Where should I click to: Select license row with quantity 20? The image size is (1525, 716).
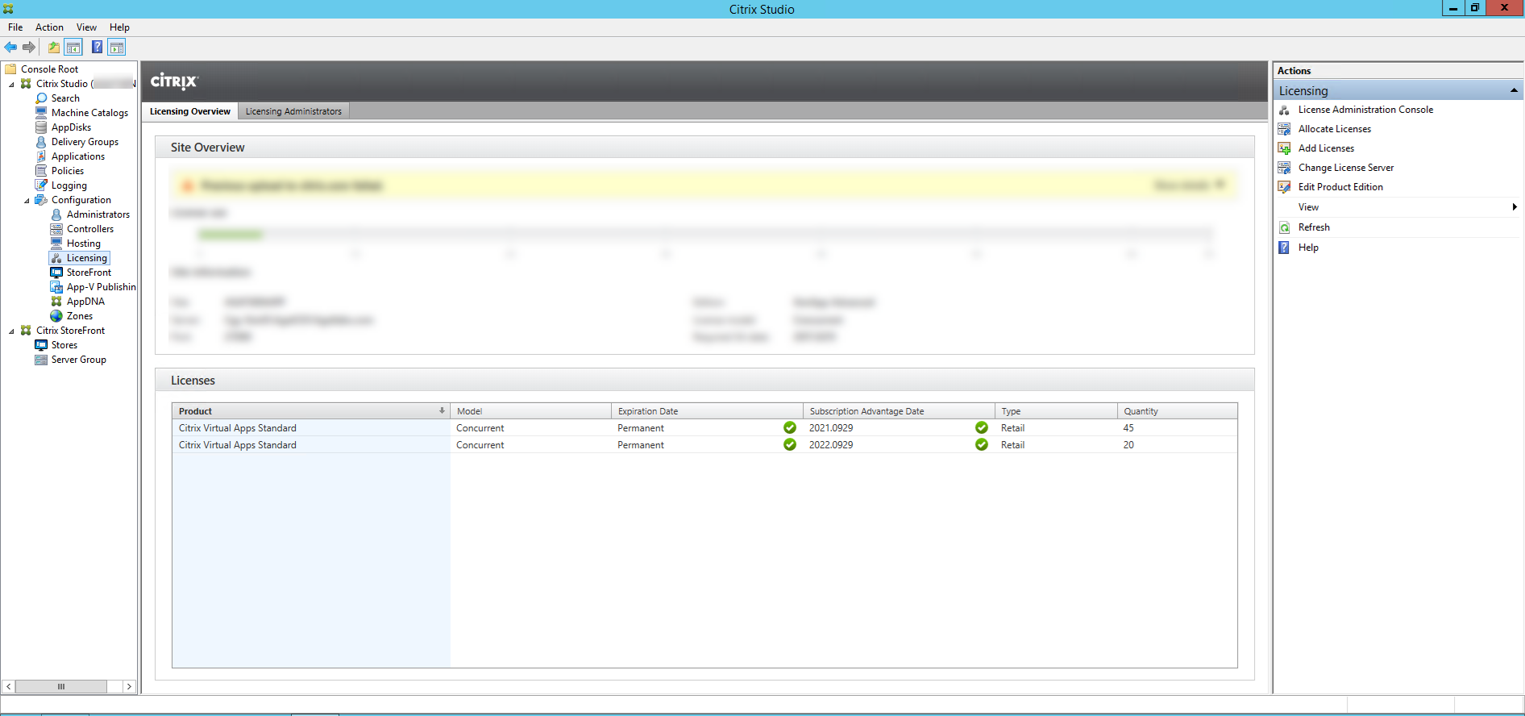pos(704,445)
